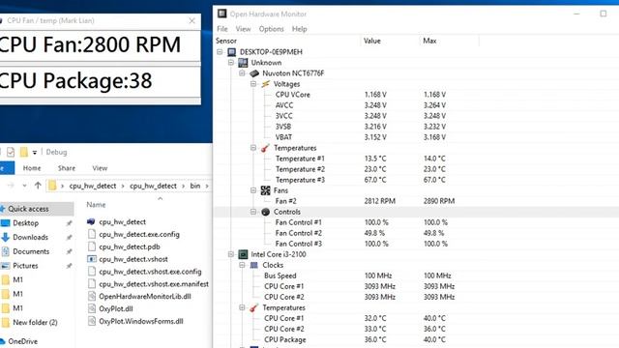This screenshot has height=348, width=619.
Task: Collapse the Clocks group
Action: [242, 265]
